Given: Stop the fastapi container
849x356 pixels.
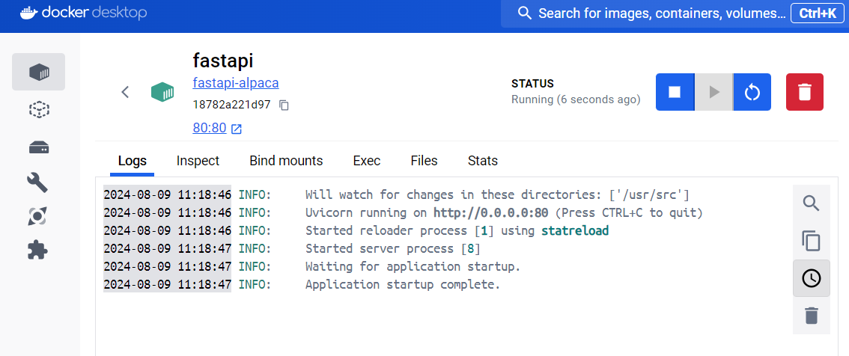Looking at the screenshot, I should tap(675, 92).
